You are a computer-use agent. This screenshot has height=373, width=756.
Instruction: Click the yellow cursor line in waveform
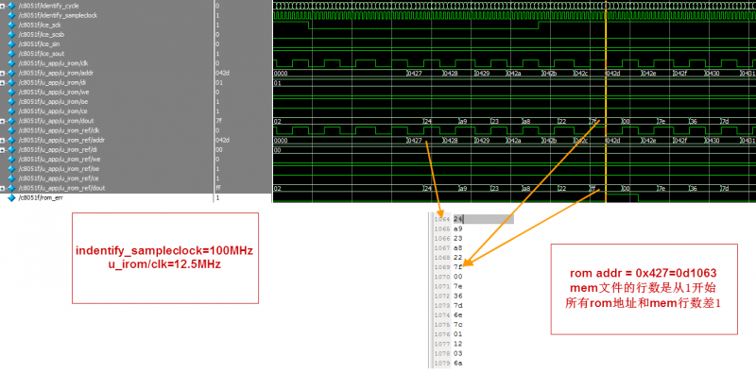(x=605, y=101)
